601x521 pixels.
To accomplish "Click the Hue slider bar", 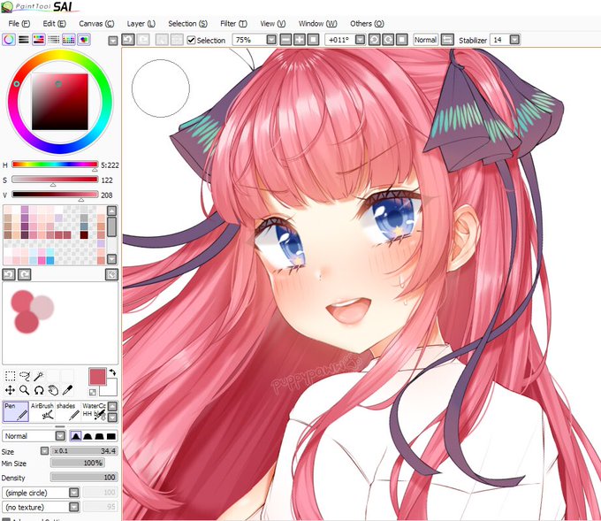I will tap(55, 165).
